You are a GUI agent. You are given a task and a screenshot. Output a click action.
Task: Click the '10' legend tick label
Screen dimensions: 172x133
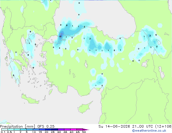(34, 132)
